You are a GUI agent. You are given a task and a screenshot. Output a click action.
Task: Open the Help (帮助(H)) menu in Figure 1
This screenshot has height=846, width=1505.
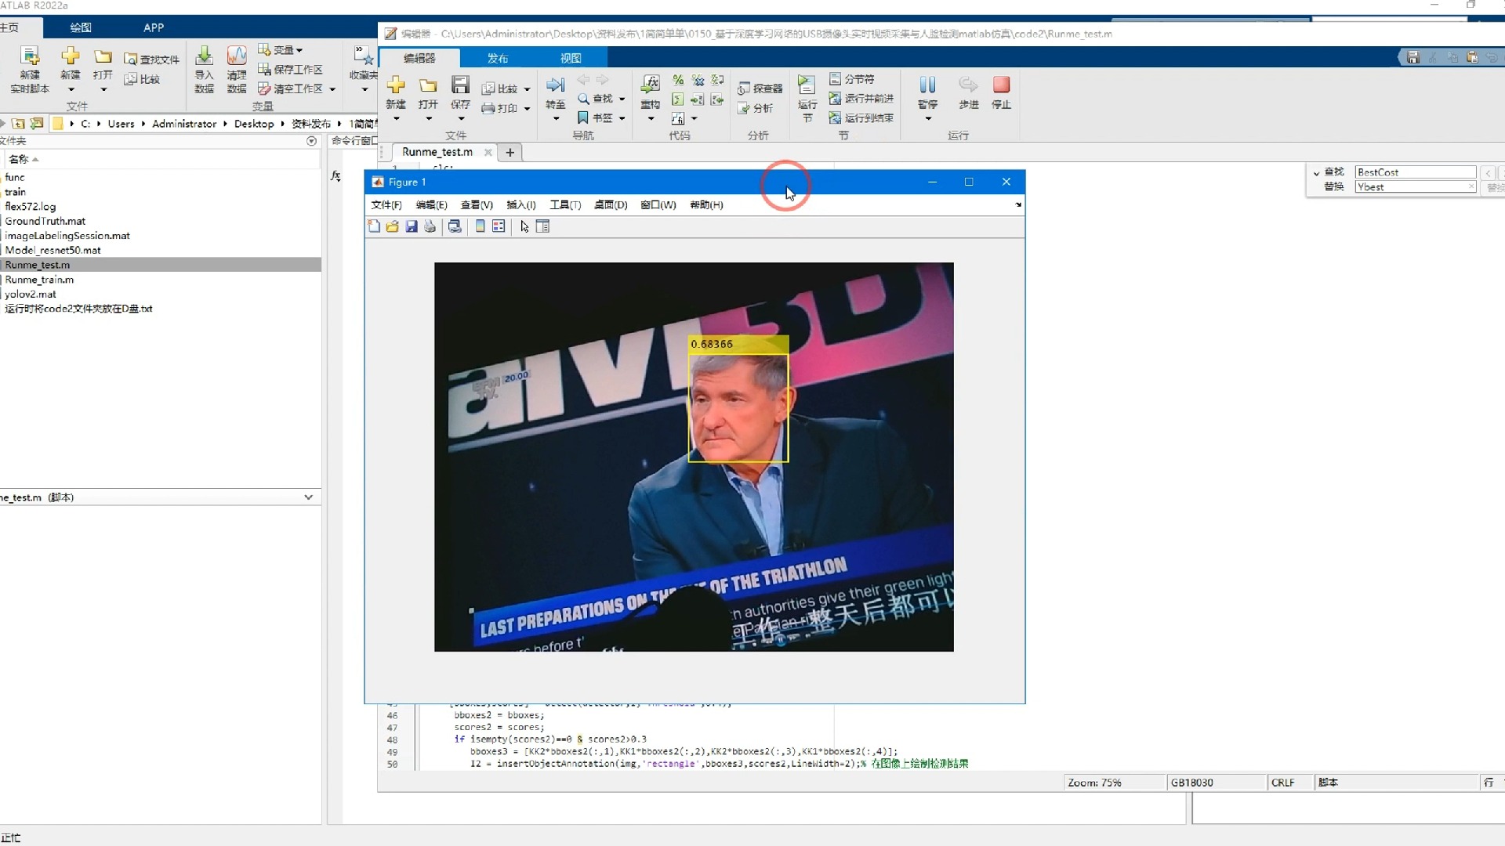pos(706,204)
